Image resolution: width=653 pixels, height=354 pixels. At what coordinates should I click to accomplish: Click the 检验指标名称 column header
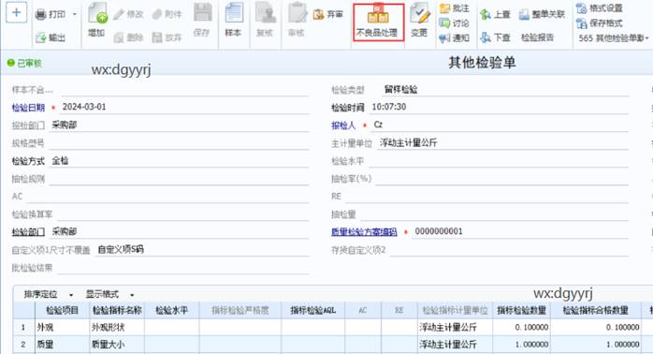point(117,311)
